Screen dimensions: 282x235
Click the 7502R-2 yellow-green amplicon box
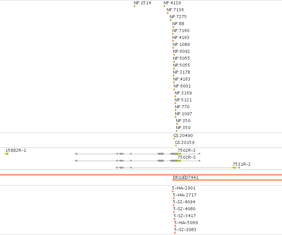click(179, 154)
